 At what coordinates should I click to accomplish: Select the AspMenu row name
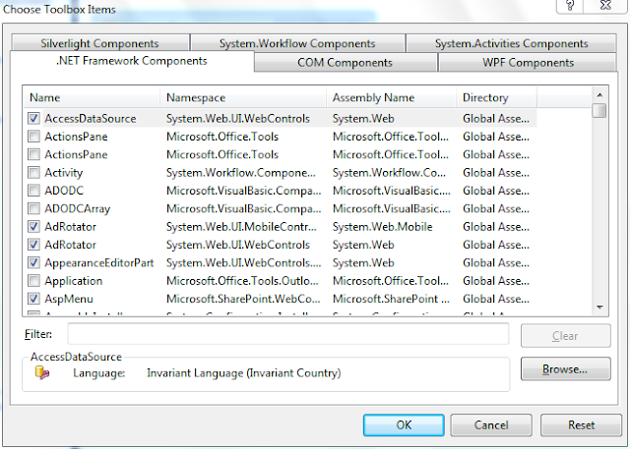pyautogui.click(x=69, y=299)
